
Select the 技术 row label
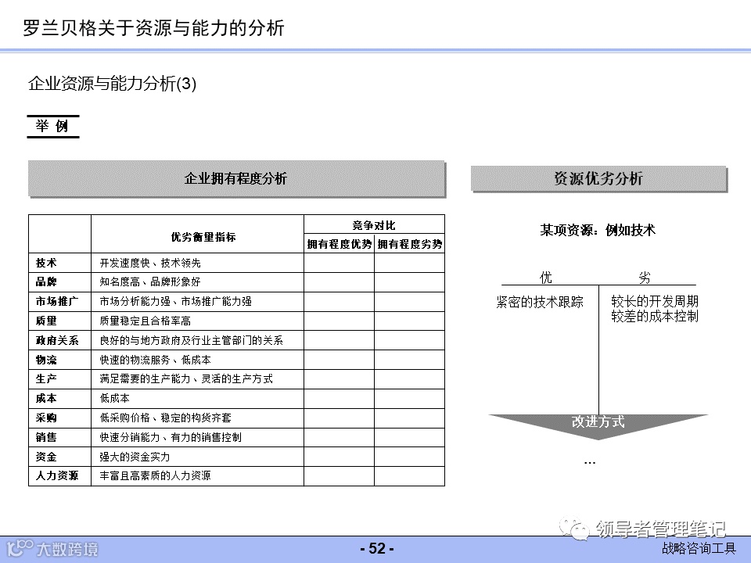pyautogui.click(x=46, y=263)
